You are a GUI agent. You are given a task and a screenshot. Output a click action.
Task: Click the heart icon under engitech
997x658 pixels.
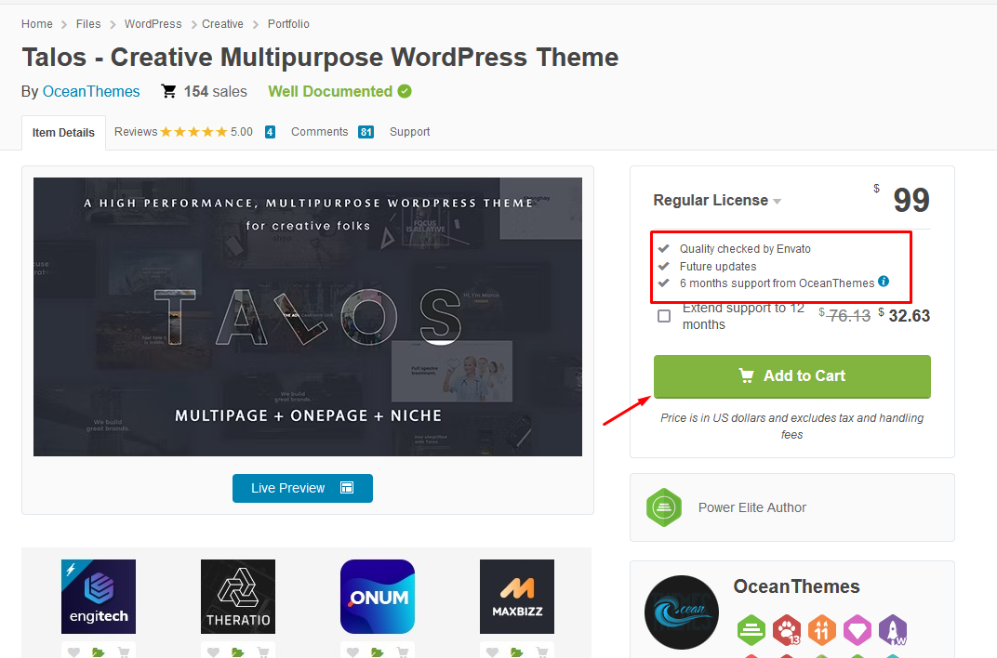pyautogui.click(x=73, y=652)
